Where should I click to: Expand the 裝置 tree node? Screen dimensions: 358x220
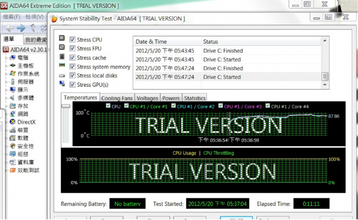click(x=6, y=130)
